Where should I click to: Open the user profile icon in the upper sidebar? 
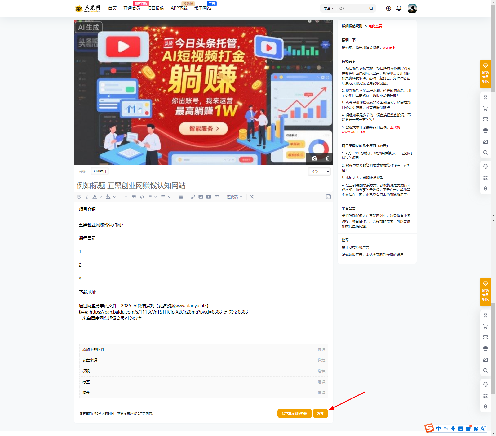tap(485, 97)
